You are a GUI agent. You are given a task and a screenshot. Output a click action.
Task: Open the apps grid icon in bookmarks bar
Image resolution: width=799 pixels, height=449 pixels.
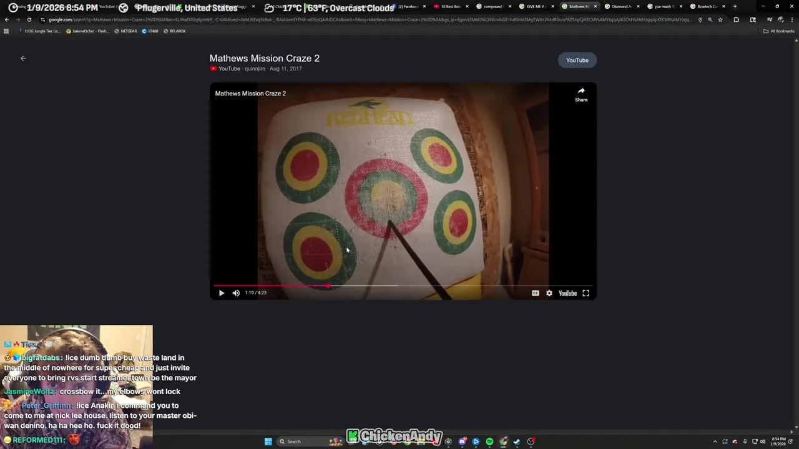coord(6,31)
